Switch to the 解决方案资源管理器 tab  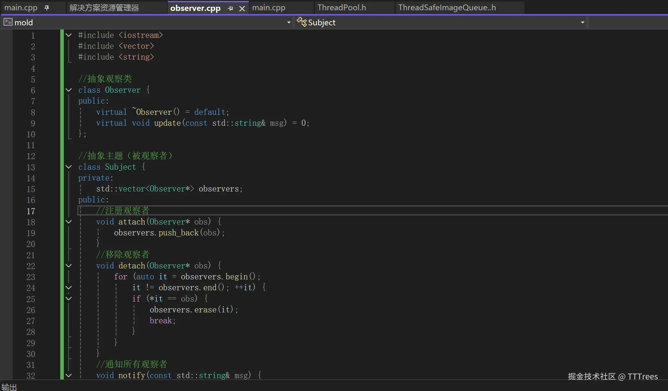(x=104, y=8)
